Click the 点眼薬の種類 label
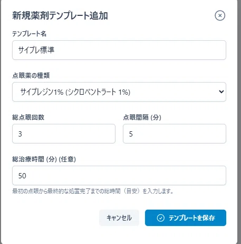Screen dimensions: 241x244 (31, 75)
